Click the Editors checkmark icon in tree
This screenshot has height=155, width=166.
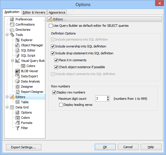[12, 97]
